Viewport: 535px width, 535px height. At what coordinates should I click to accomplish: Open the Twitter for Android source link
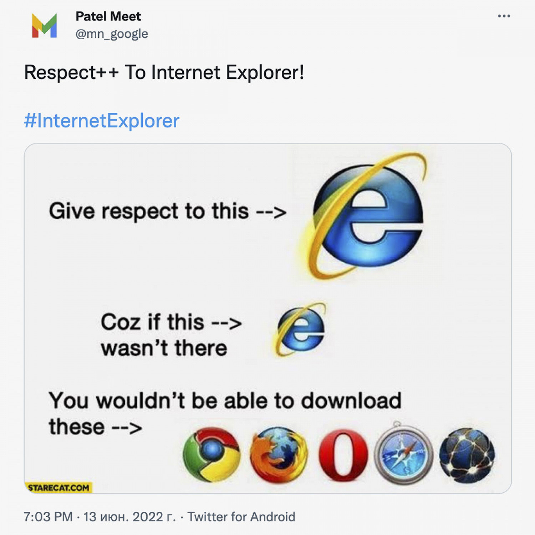[241, 517]
